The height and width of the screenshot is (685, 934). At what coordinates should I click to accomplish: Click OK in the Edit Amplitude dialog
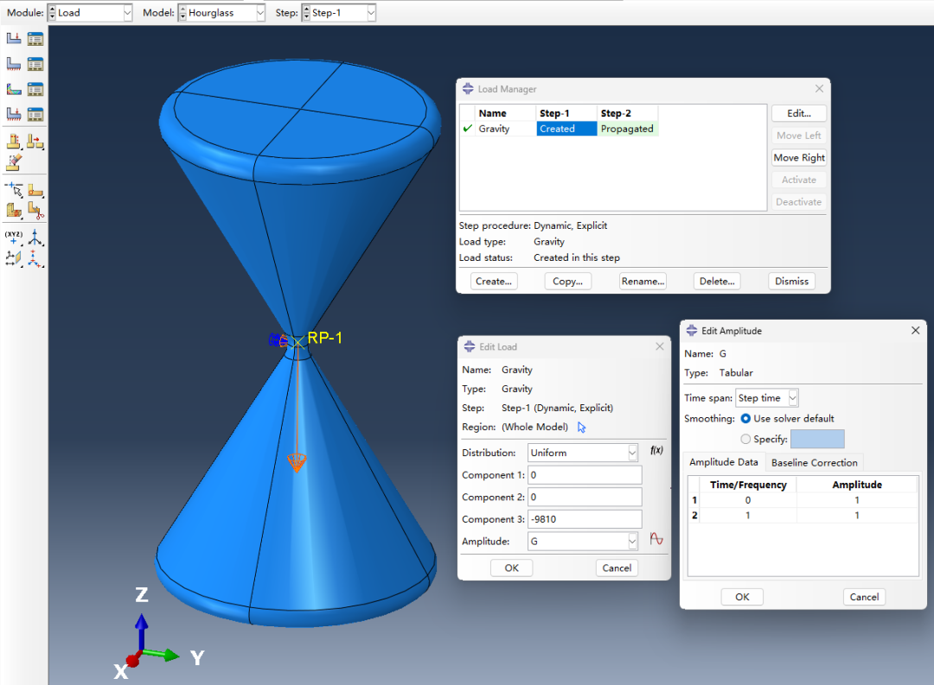(742, 597)
